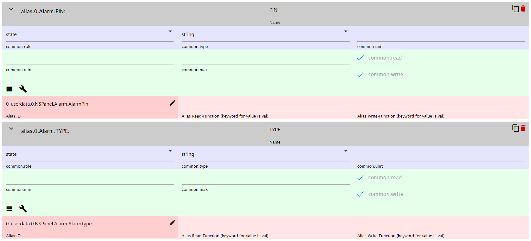The image size is (531, 241).
Task: Click common.min field in PIN section
Action: [90, 58]
